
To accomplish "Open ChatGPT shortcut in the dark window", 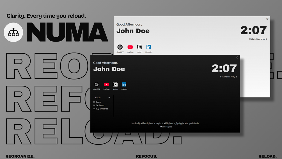I will pos(97,85).
